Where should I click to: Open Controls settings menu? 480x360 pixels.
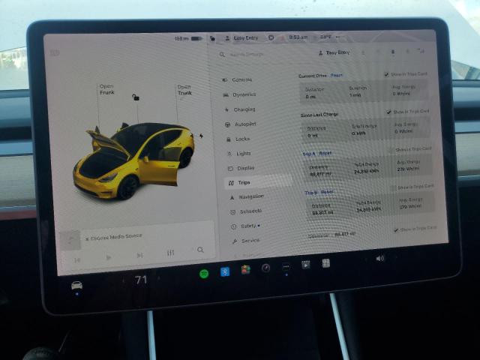coord(237,79)
